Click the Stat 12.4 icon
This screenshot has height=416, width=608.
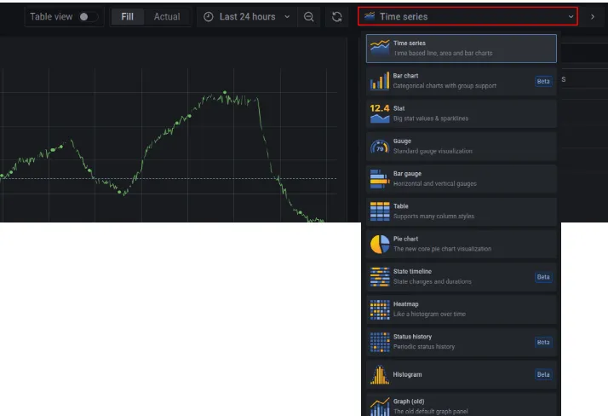[380, 113]
